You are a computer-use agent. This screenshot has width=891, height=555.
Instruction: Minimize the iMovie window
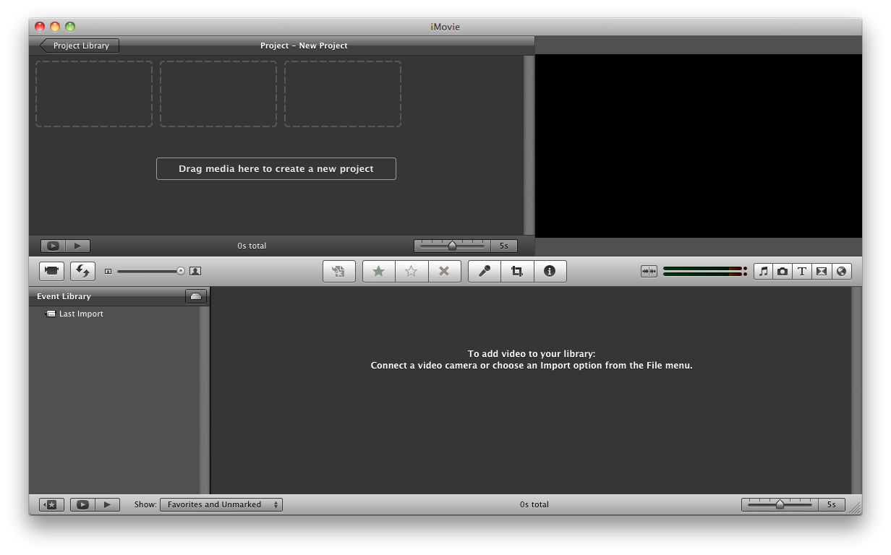(55, 27)
